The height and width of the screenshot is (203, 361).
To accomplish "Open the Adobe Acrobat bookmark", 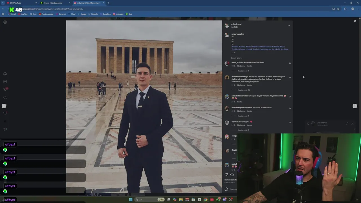I will [46, 14].
